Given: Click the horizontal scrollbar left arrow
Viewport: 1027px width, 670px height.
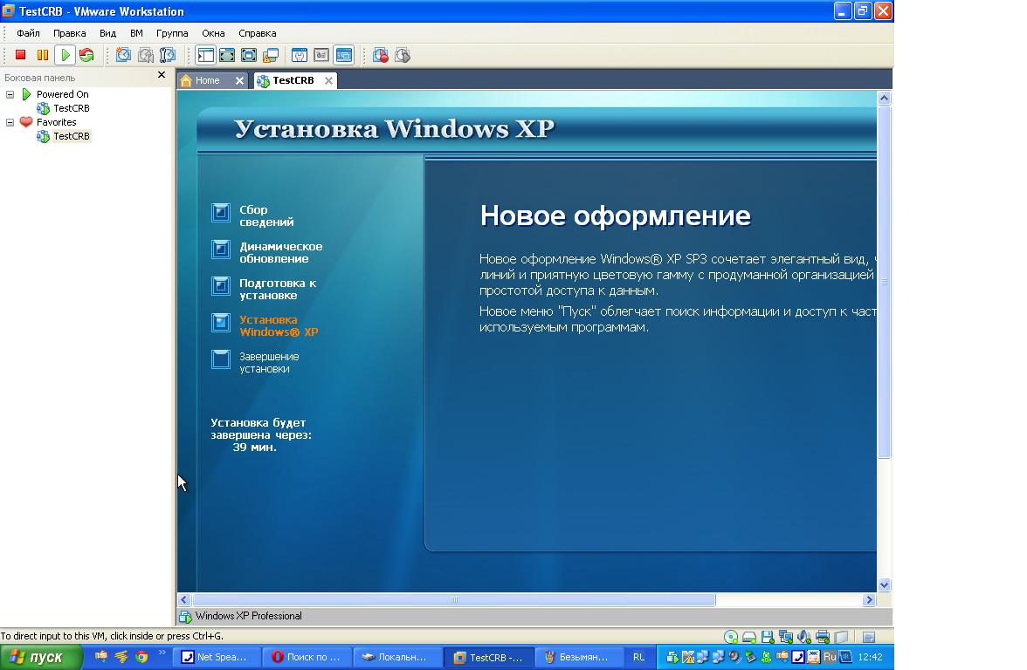Looking at the screenshot, I should 184,599.
